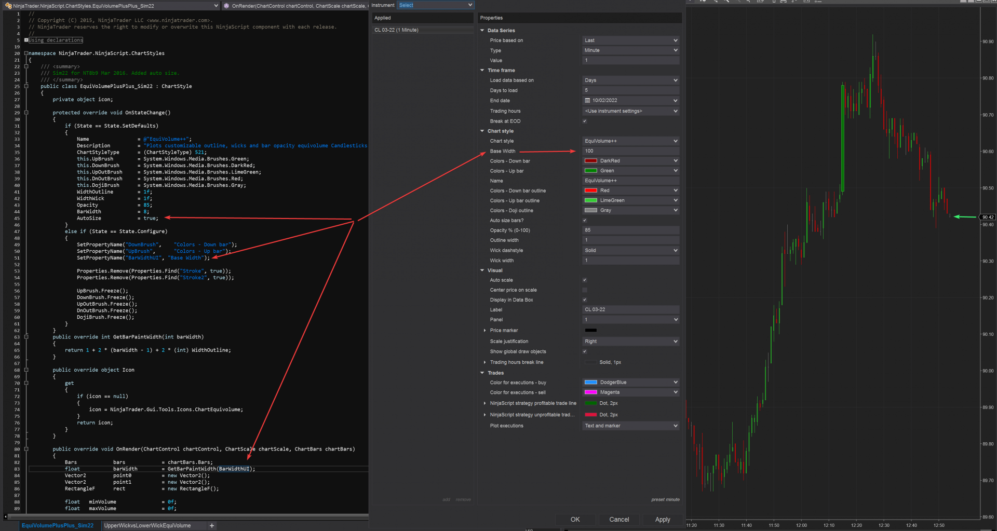
Task: Click the OnRender method icon in editor header
Action: pyautogui.click(x=226, y=6)
